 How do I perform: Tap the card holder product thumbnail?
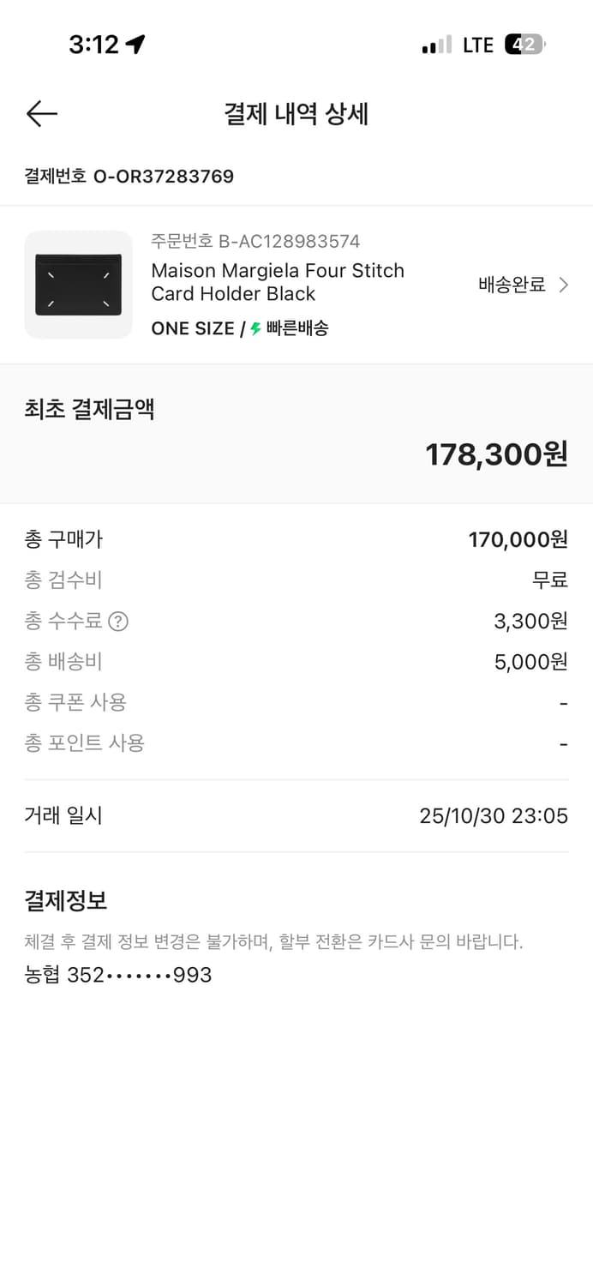click(x=78, y=284)
